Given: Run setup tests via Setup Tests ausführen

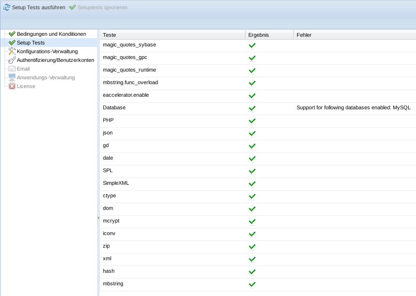Looking at the screenshot, I should (x=34, y=7).
